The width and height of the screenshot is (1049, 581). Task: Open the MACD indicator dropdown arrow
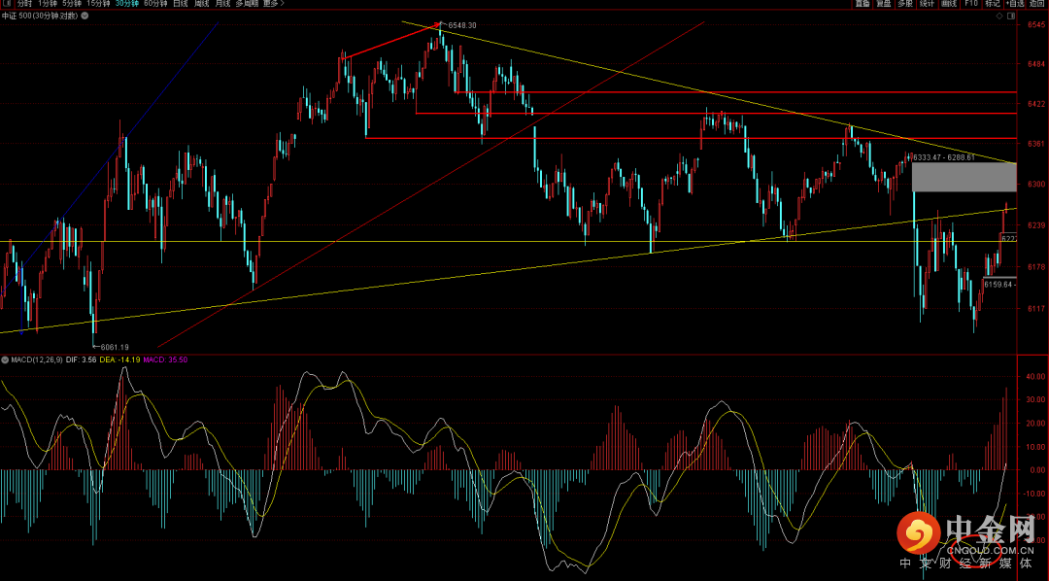tap(6, 360)
